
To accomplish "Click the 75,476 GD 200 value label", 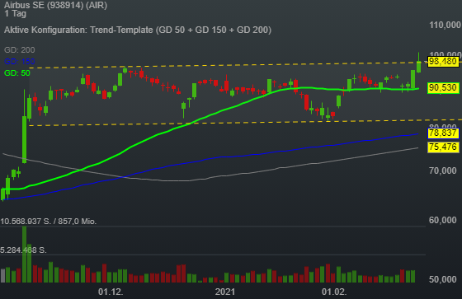I will [x=443, y=147].
